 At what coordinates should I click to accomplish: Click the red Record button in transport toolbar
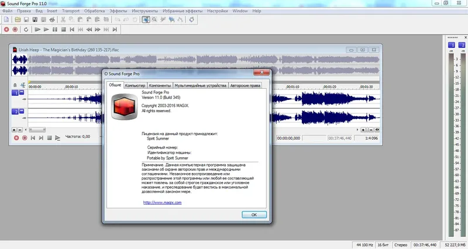click(x=6, y=30)
